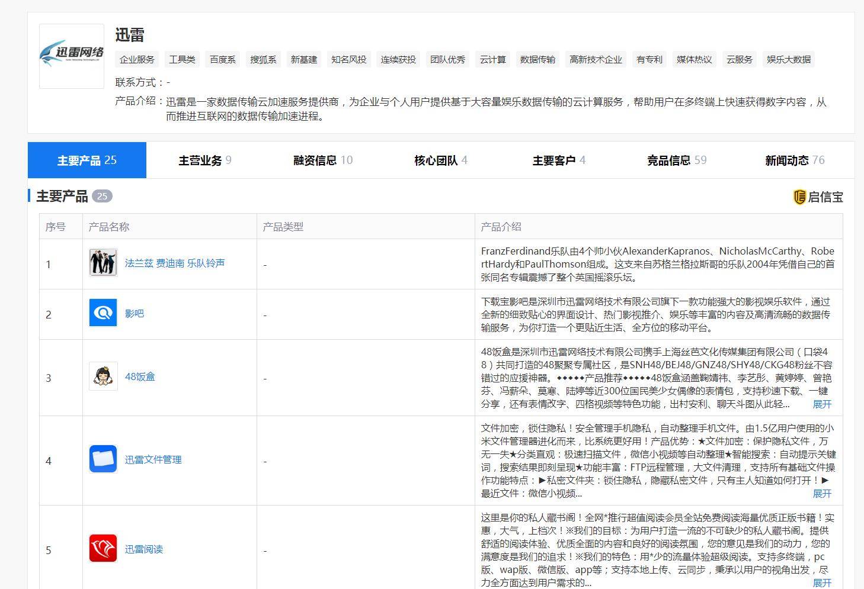Open the 主营业务 tab
The height and width of the screenshot is (589, 864).
click(205, 160)
